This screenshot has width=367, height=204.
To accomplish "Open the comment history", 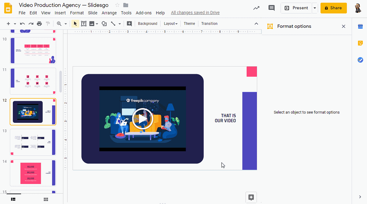I will [271, 8].
